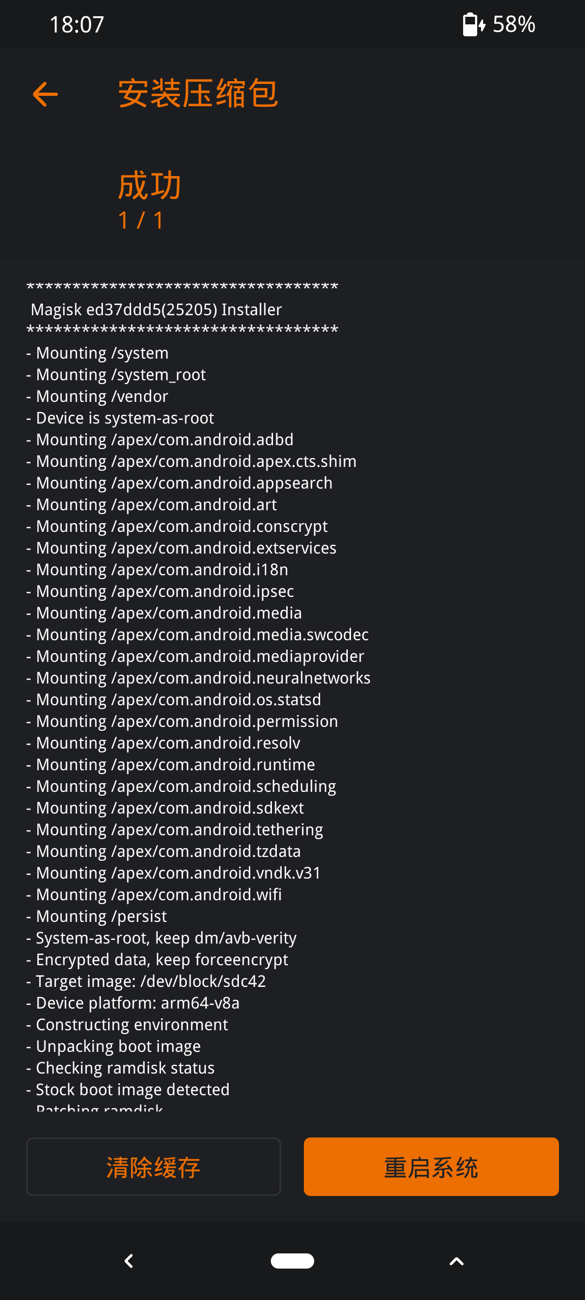Screen dimensions: 585x1300
Task: Expand the bottom navigation upward chevron
Action: [x=456, y=1261]
